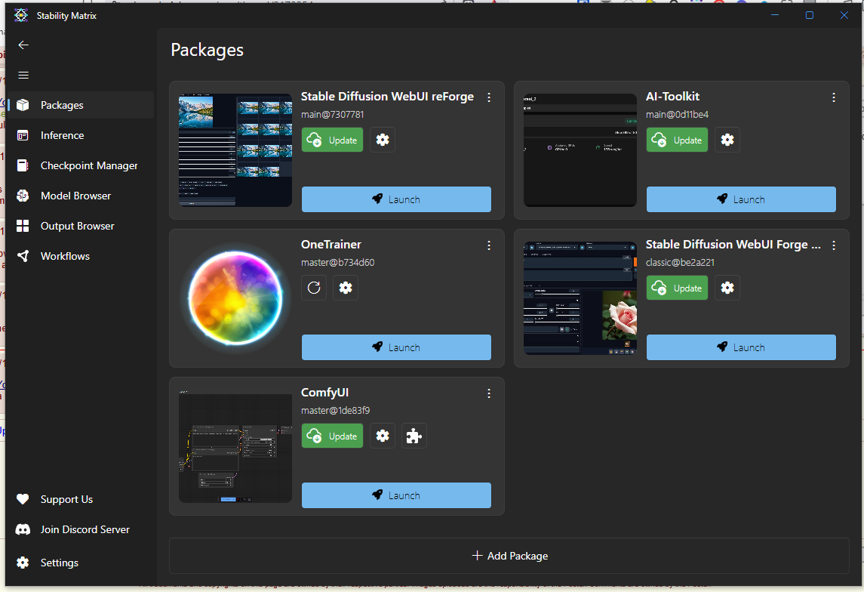Click version text main@0d11be4
Screen dimensions: 864x592
tap(677, 115)
